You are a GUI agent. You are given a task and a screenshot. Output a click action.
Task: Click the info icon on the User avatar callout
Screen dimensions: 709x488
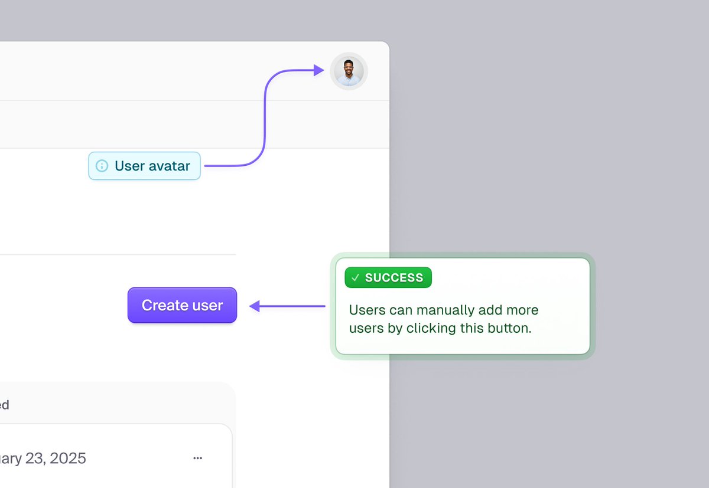102,166
